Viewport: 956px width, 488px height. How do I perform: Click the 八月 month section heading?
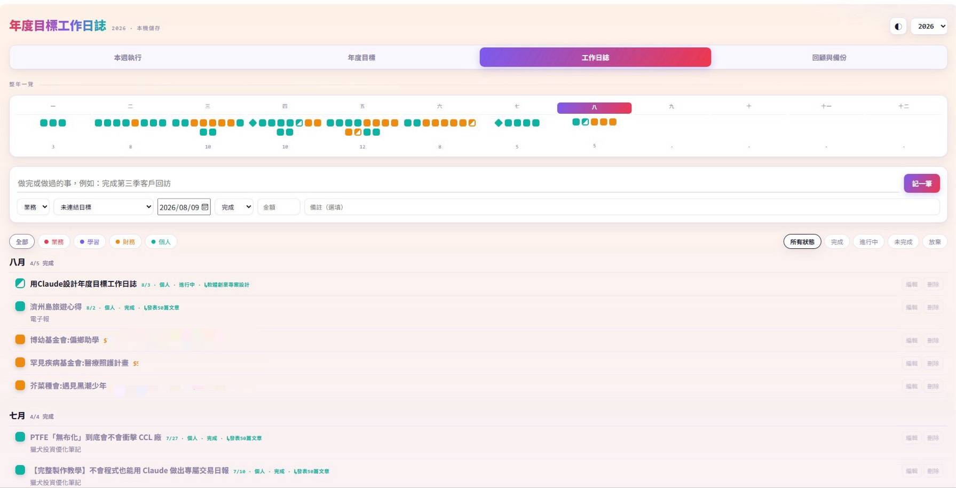17,262
